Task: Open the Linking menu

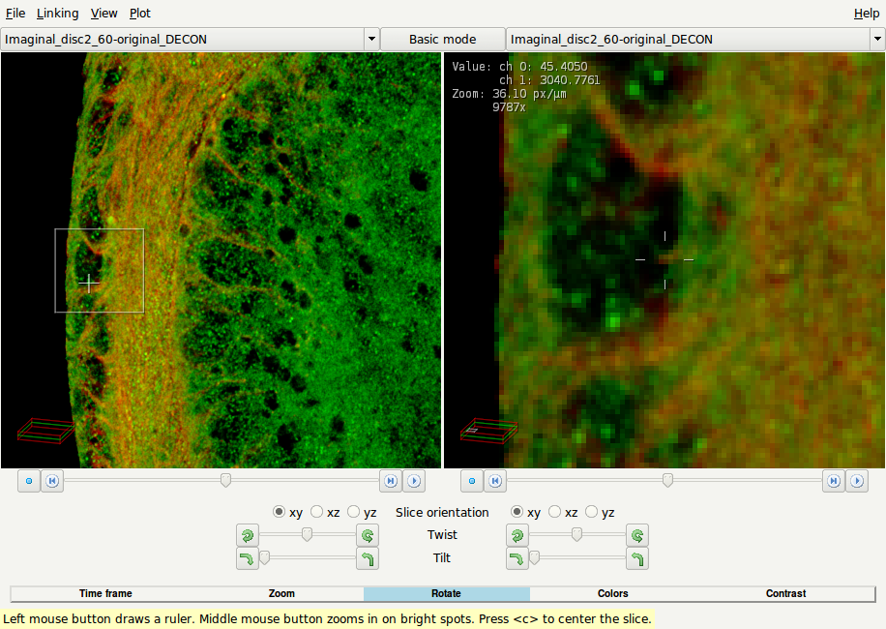Action: (58, 13)
